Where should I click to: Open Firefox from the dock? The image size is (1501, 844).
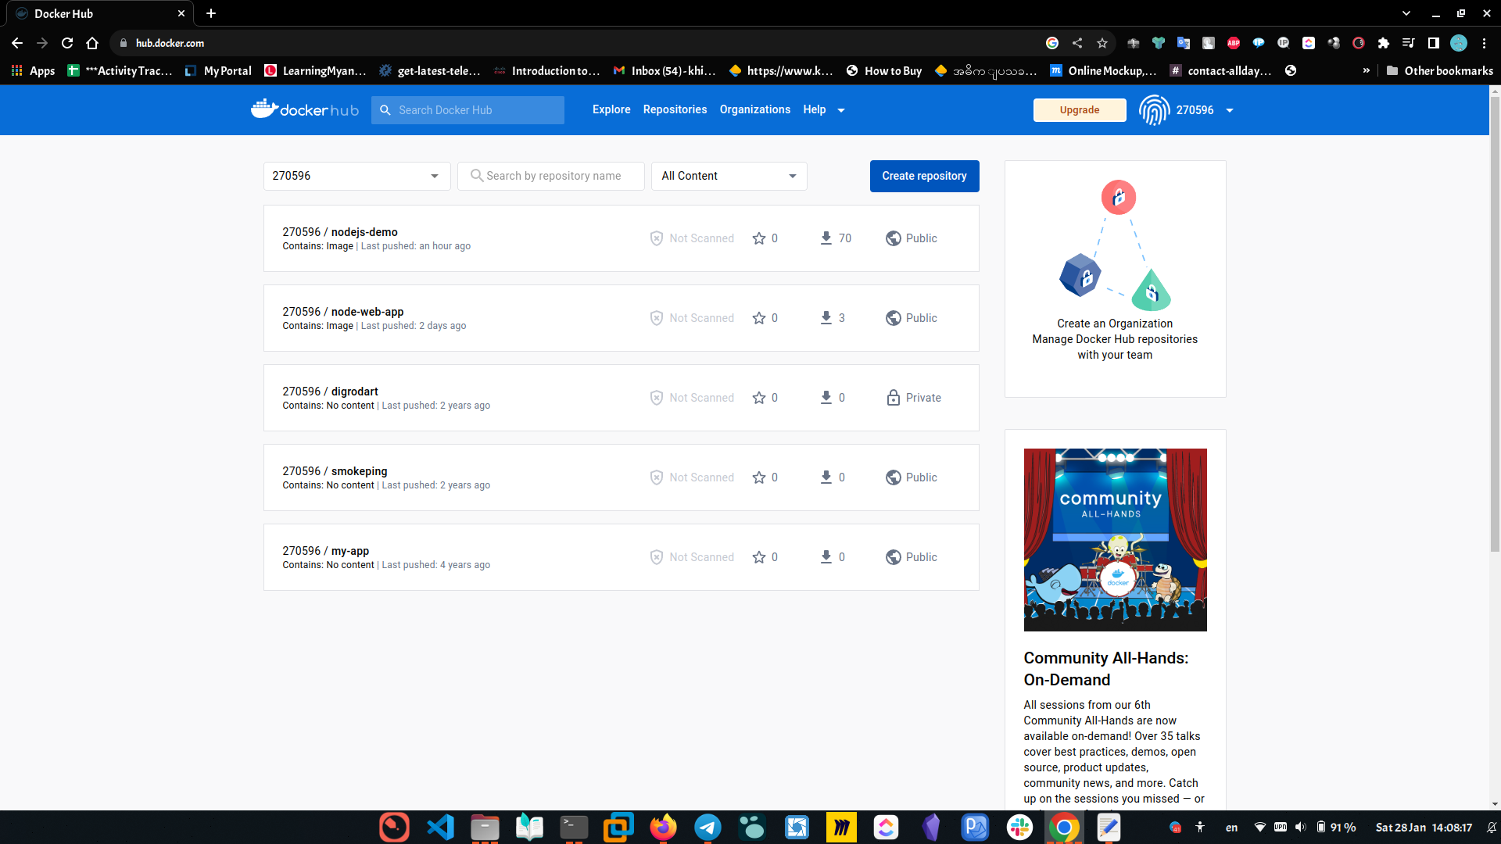pyautogui.click(x=663, y=827)
